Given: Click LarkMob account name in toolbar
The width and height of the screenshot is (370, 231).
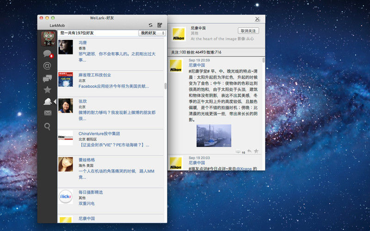Looking at the screenshot, I should click(x=57, y=25).
